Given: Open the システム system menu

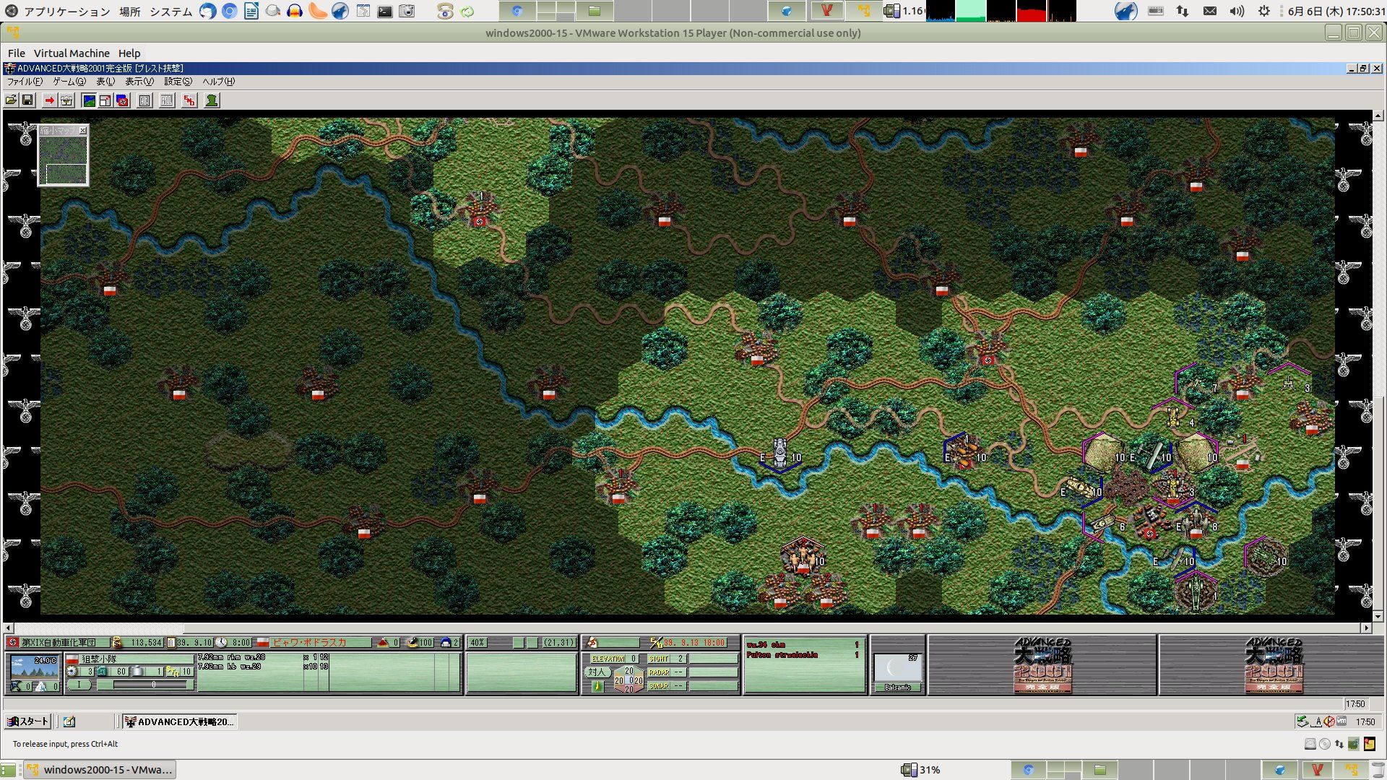Looking at the screenshot, I should [x=171, y=12].
